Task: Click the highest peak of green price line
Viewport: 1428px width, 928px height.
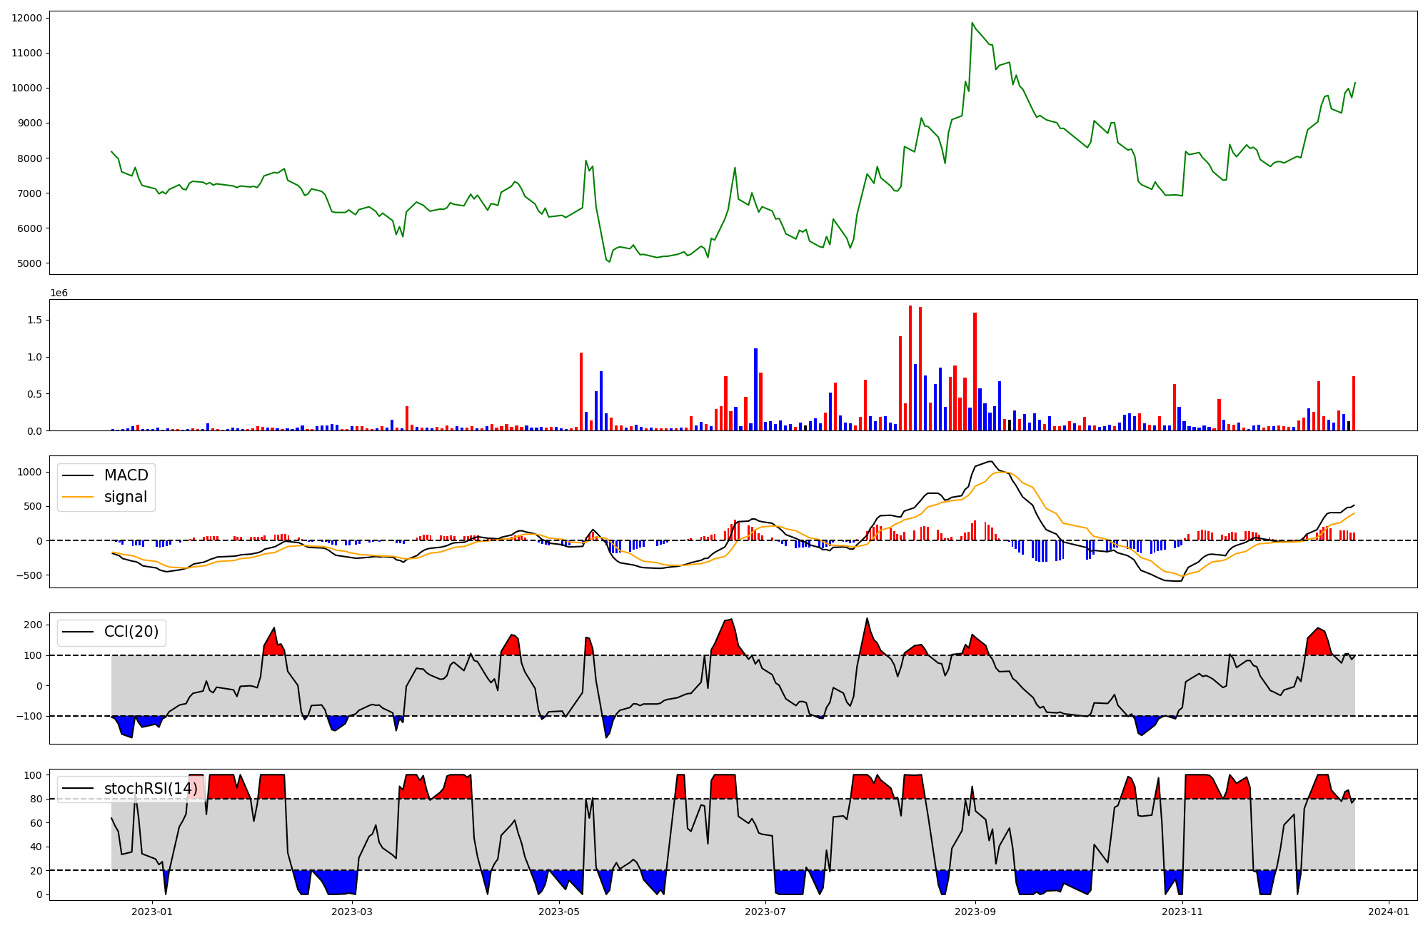Action: click(x=972, y=23)
